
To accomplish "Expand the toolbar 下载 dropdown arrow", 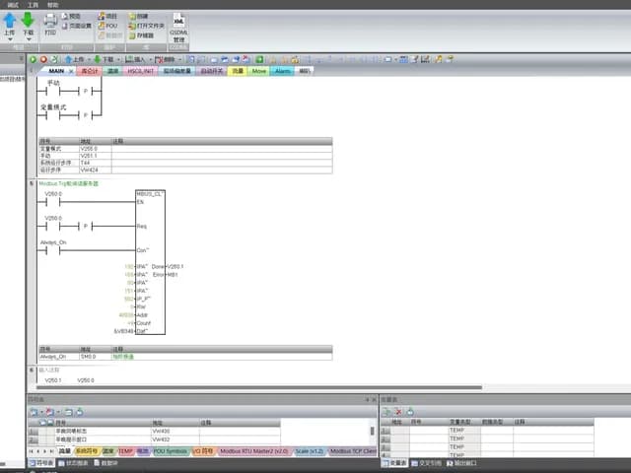I will click(x=118, y=59).
